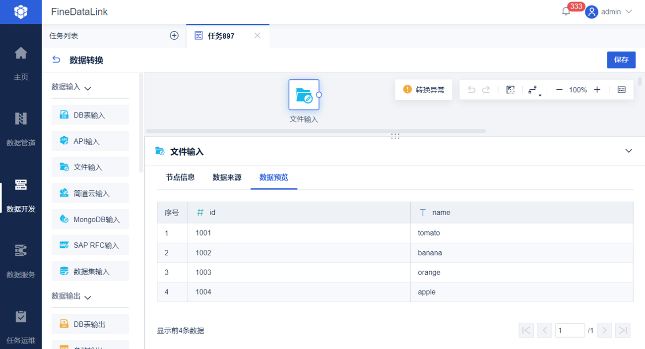This screenshot has width=645, height=349.
Task: Select the cell containing 1004
Action: 299,292
